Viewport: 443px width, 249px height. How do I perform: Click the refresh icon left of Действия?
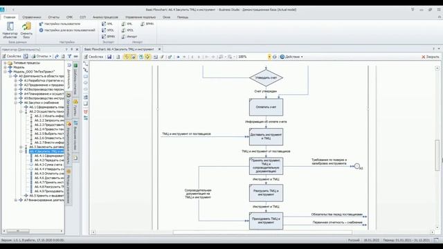coord(275,57)
